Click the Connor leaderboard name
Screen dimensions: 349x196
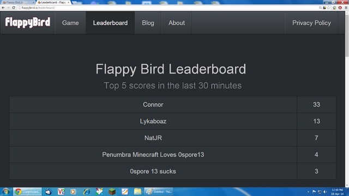153,105
